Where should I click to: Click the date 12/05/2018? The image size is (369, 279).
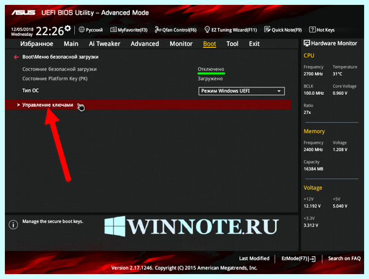coord(22,30)
